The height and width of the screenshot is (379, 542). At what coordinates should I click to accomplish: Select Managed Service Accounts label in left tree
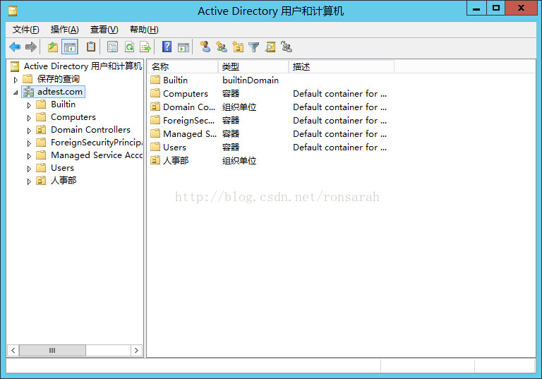pyautogui.click(x=97, y=155)
